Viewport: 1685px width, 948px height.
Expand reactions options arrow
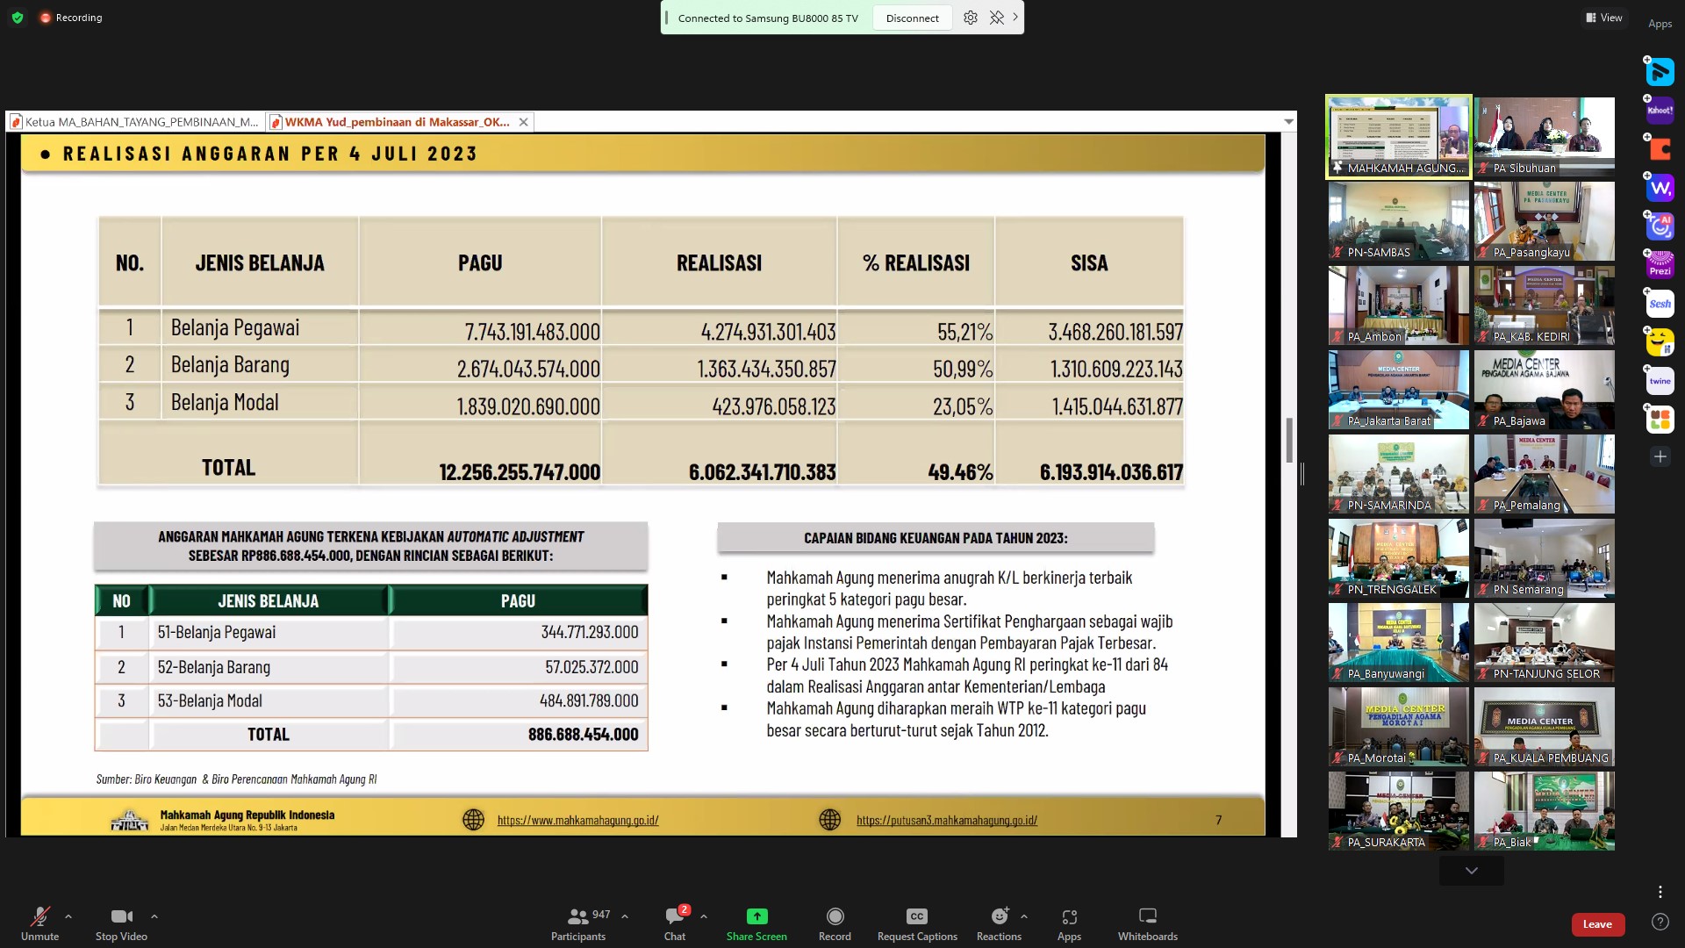click(1024, 916)
